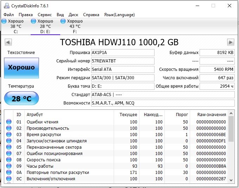Viewport: 239px width, 188px height.
Task: Select the F: disk status orb at 43 °C
Action: pos(63,21)
